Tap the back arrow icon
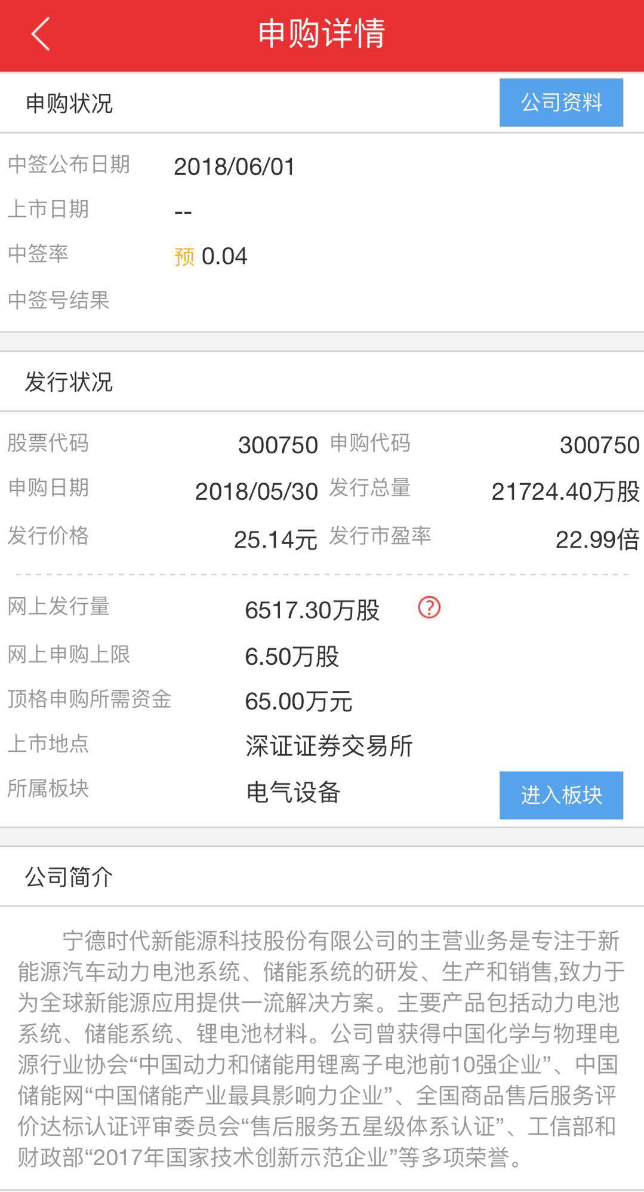The height and width of the screenshot is (1192, 644). pyautogui.click(x=41, y=33)
